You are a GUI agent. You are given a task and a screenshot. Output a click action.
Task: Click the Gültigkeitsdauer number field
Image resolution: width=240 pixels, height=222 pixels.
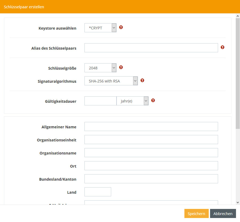point(100,101)
